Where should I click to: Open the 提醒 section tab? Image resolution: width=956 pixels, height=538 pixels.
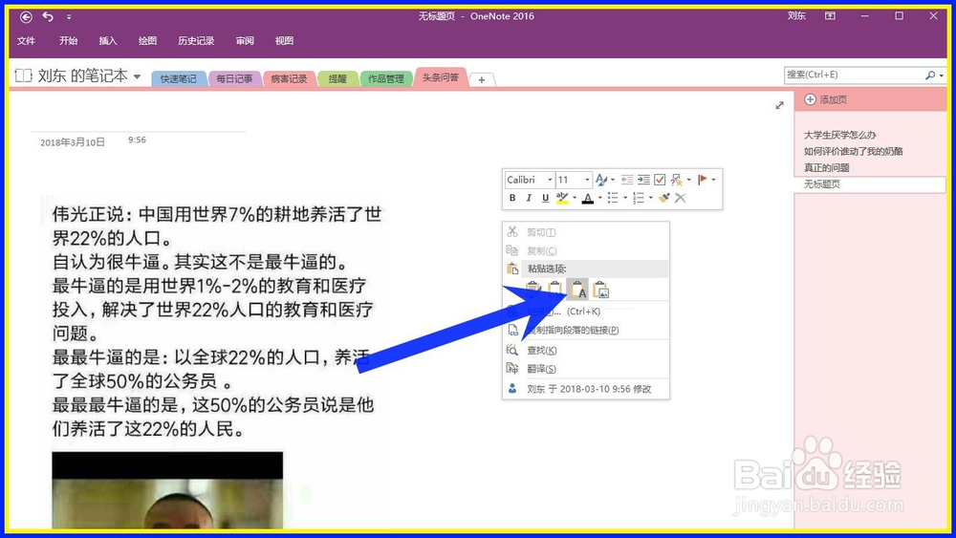337,78
